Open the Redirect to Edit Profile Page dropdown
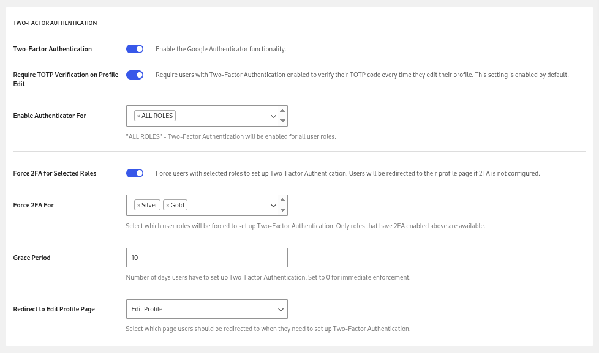Screen dimensions: 599x353 click(x=206, y=309)
